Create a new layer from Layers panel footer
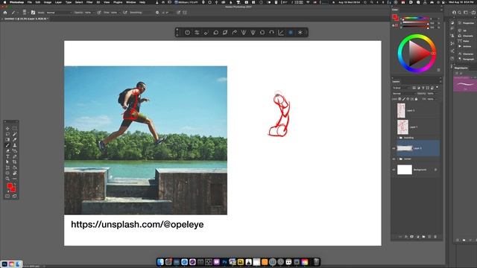 pyautogui.click(x=429, y=237)
